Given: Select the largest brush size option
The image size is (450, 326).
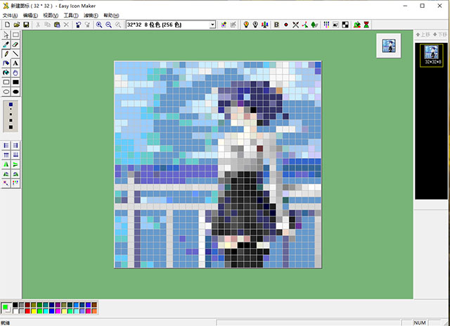Looking at the screenshot, I should point(11,127).
